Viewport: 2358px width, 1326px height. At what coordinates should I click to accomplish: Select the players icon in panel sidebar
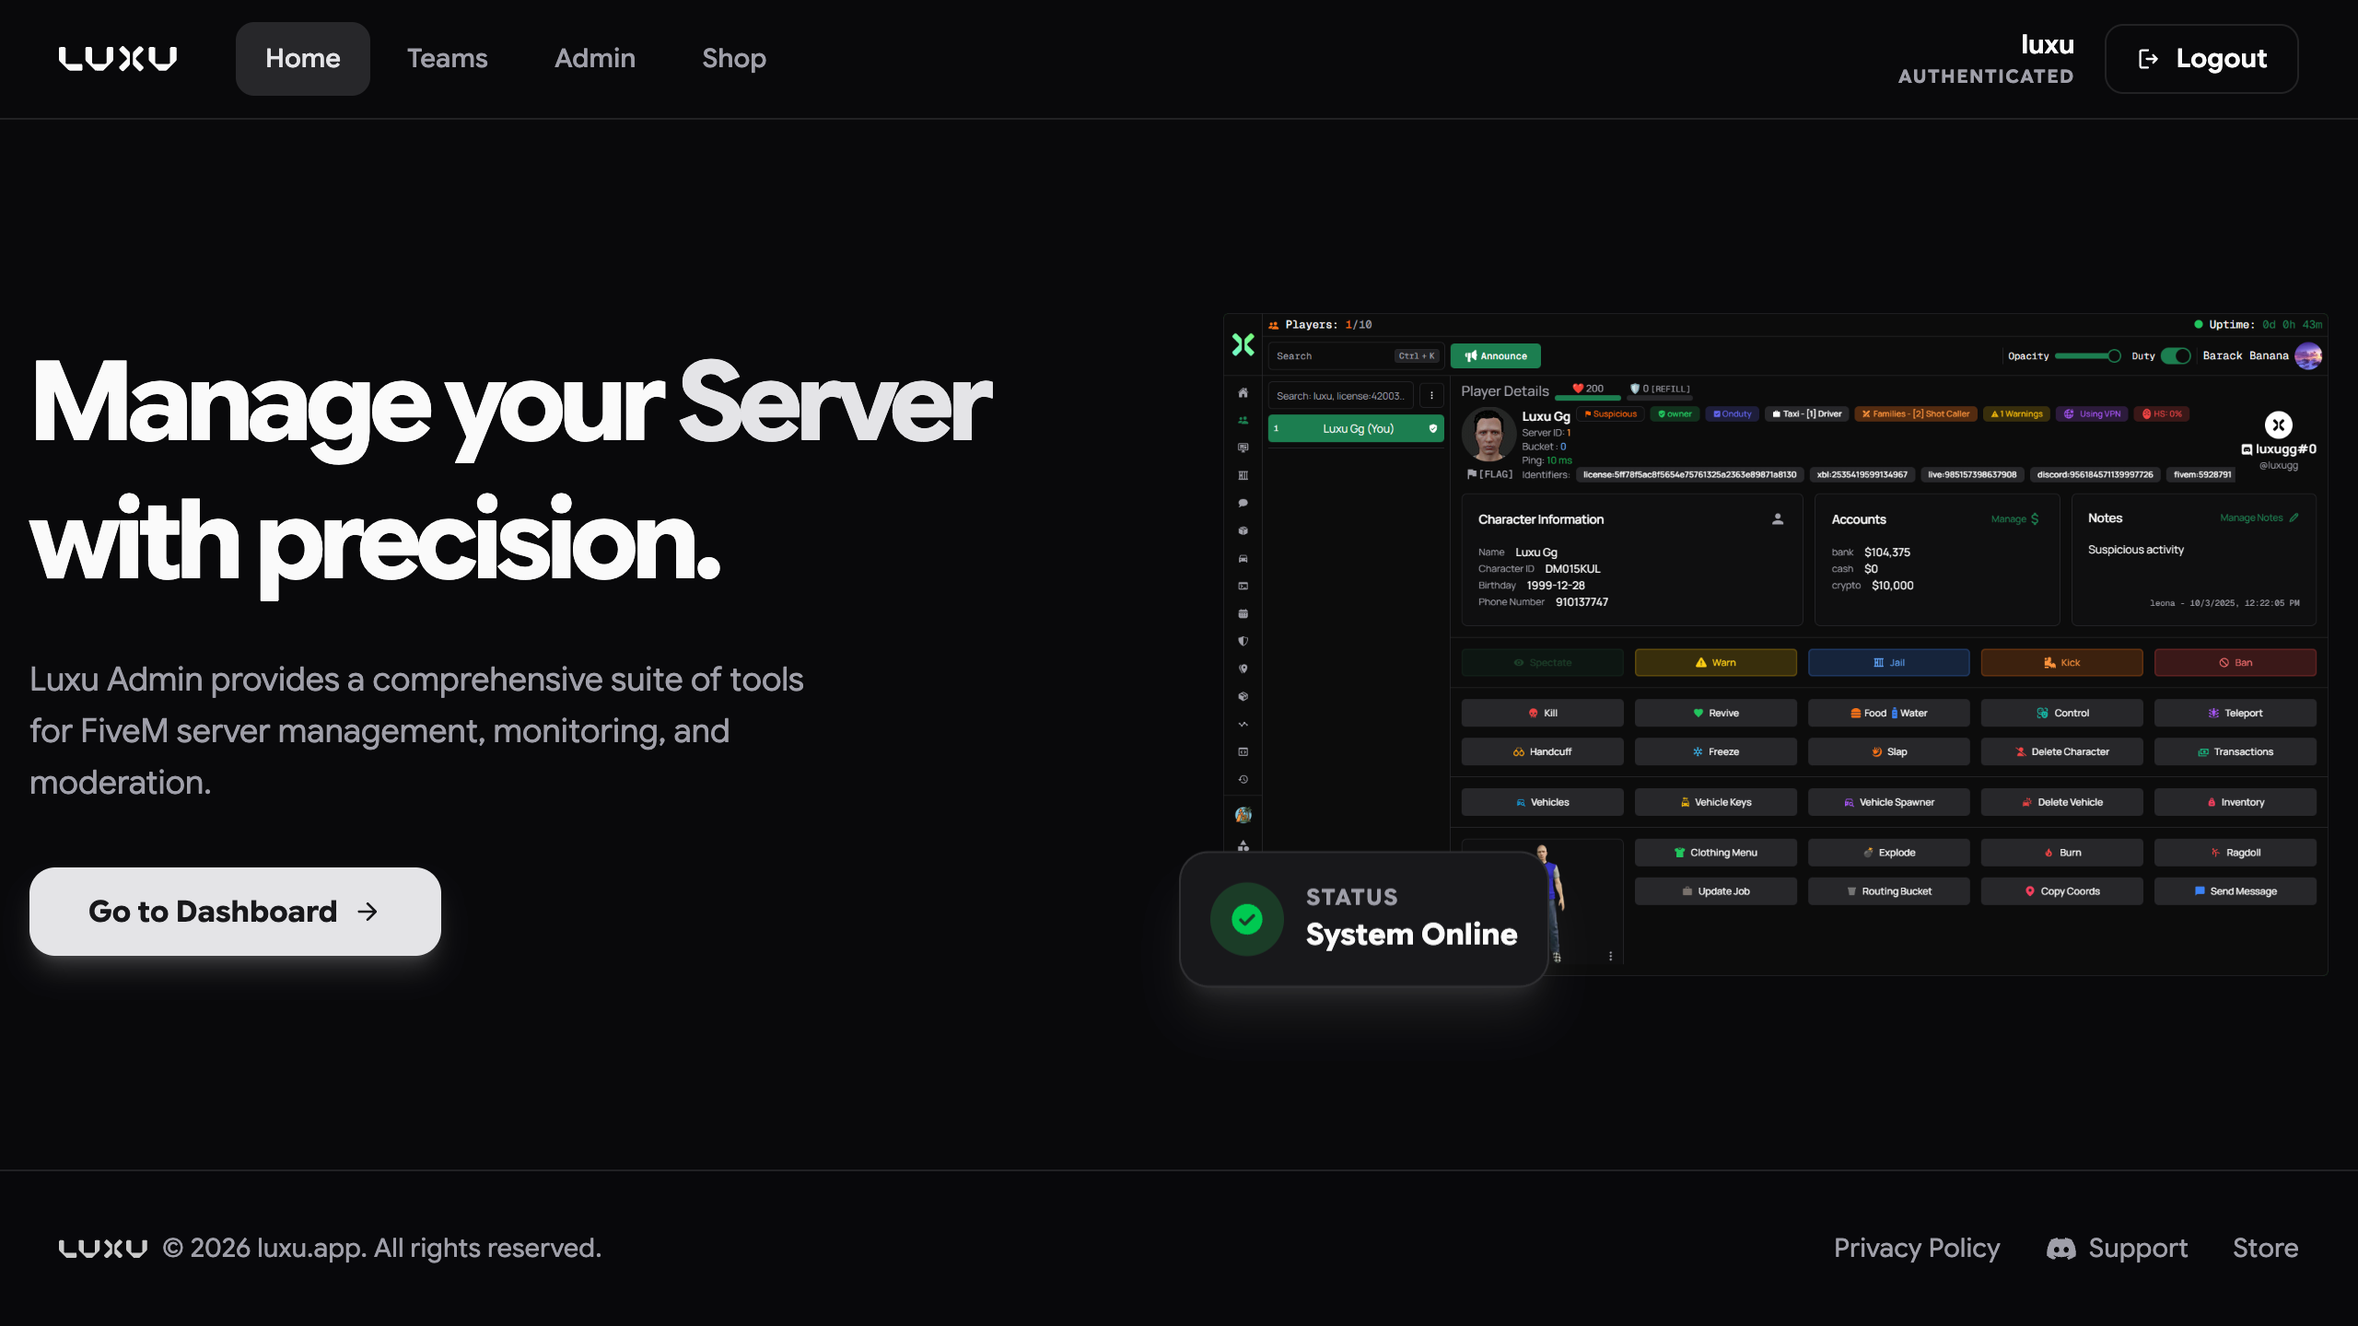coord(1243,421)
